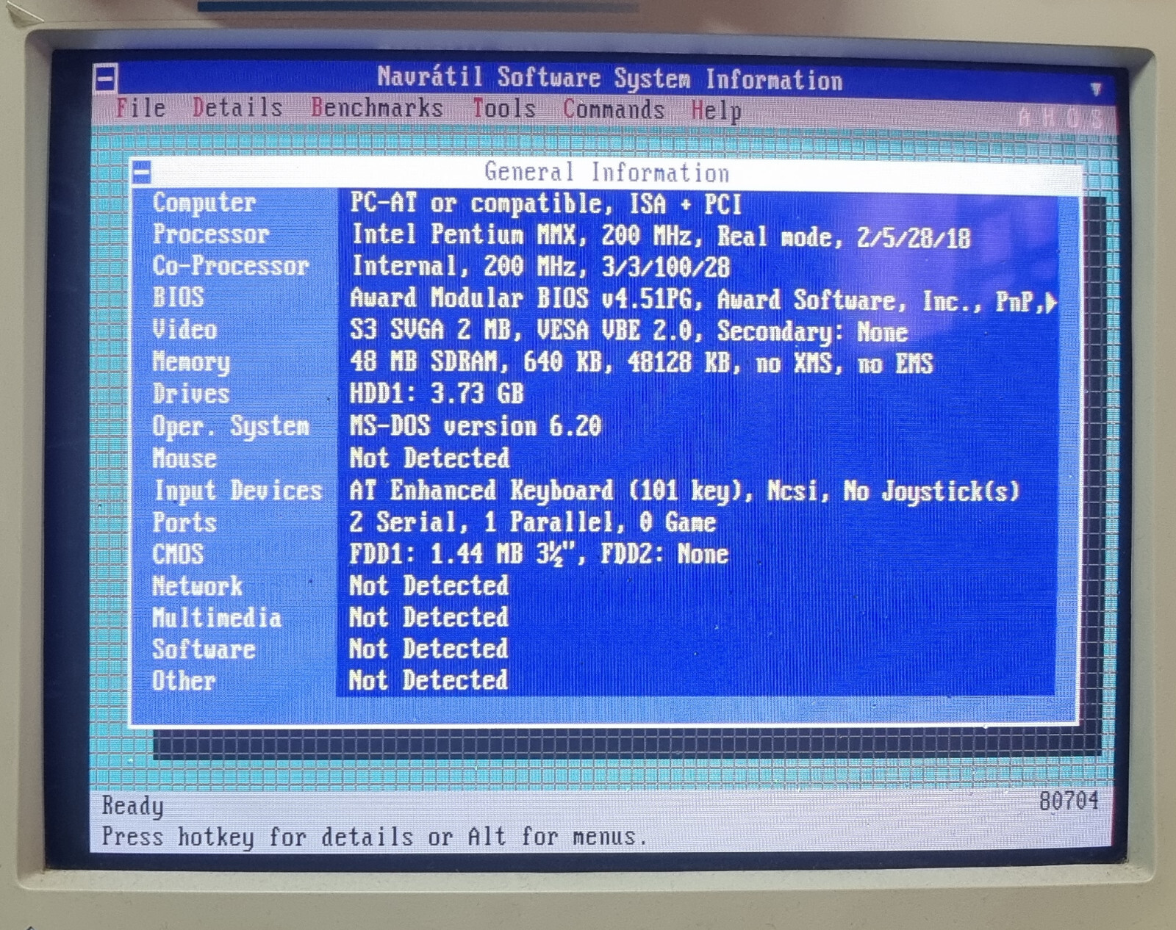This screenshot has width=1176, height=930.
Task: Click 'Press hotkey for details' hint line
Action: 375,837
